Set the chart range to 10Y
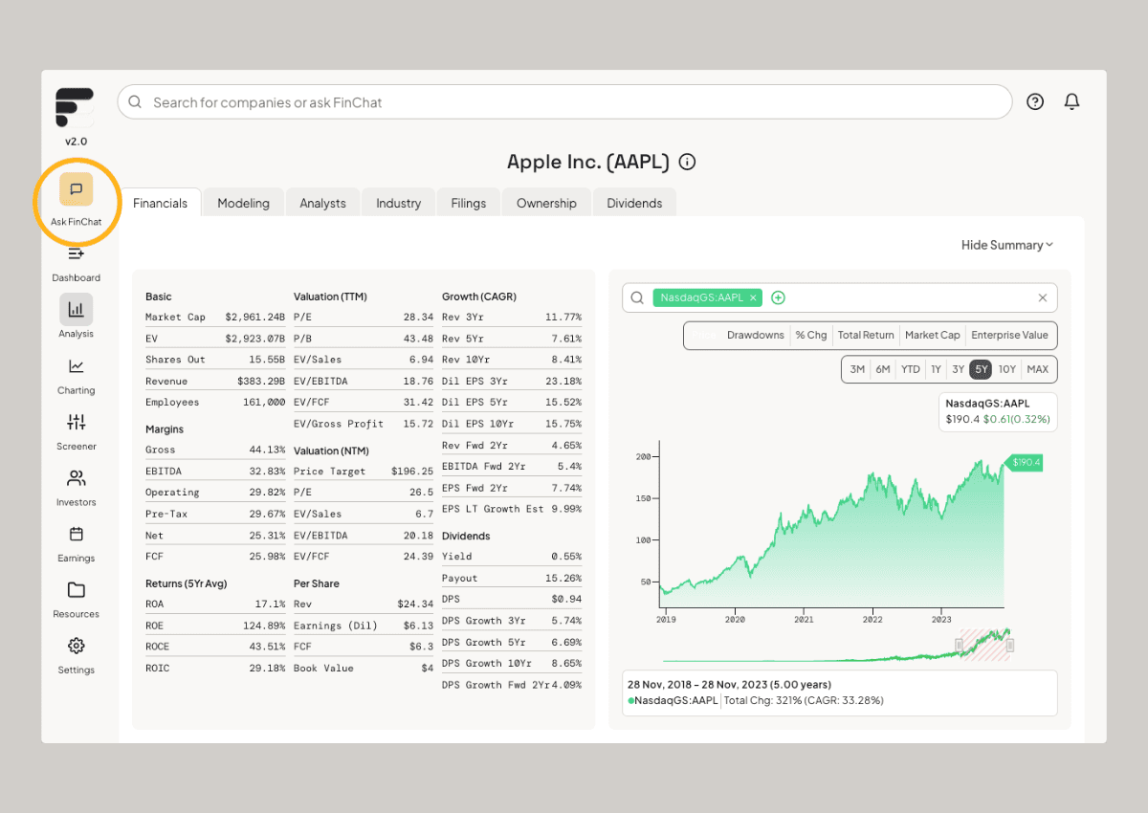The image size is (1148, 813). click(1006, 369)
